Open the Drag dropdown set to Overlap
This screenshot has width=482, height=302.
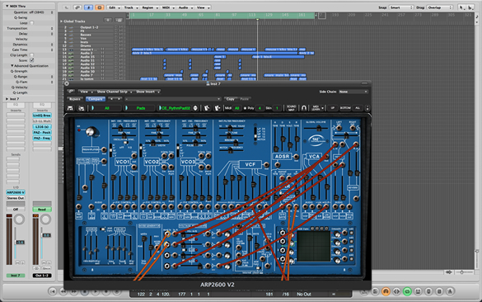point(440,7)
